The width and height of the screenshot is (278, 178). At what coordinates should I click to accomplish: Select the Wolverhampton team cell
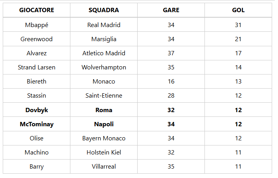104,67
